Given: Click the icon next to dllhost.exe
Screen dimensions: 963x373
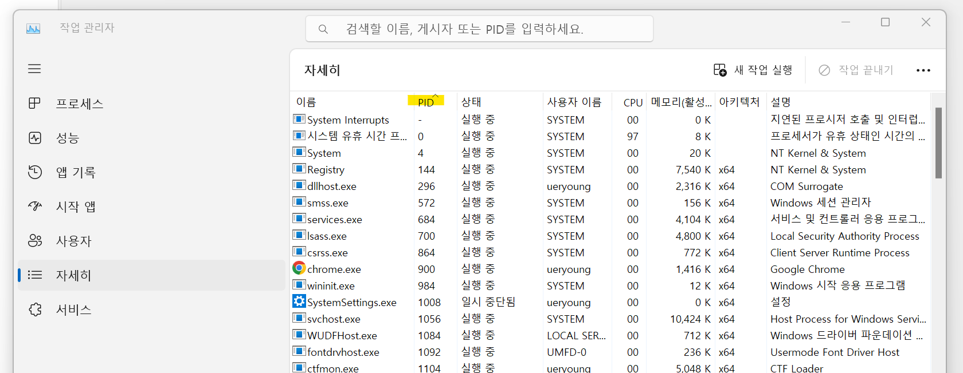Looking at the screenshot, I should [x=299, y=185].
